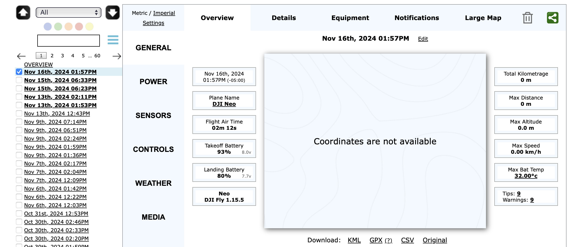
Task: Click Edit next to flight date
Action: [423, 39]
